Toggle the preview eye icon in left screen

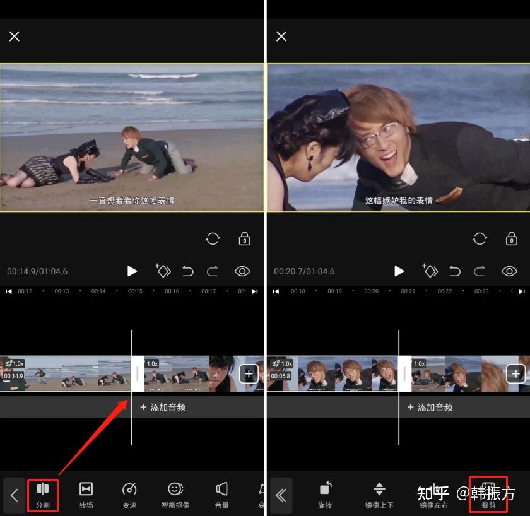[x=242, y=271]
